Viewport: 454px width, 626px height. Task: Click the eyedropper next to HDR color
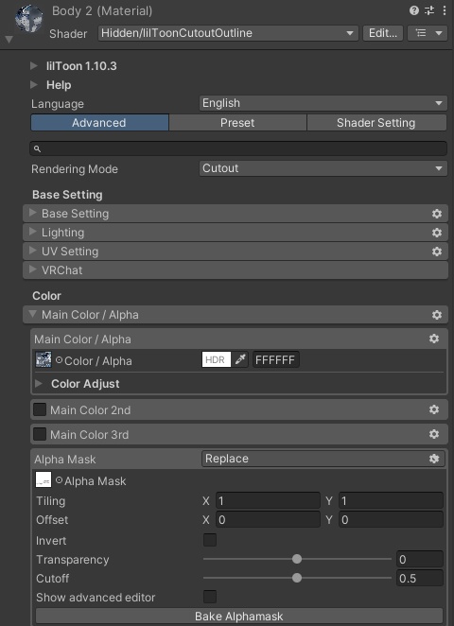pos(240,359)
